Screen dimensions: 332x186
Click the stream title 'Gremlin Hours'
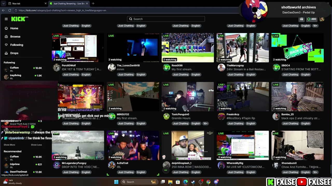click(181, 118)
